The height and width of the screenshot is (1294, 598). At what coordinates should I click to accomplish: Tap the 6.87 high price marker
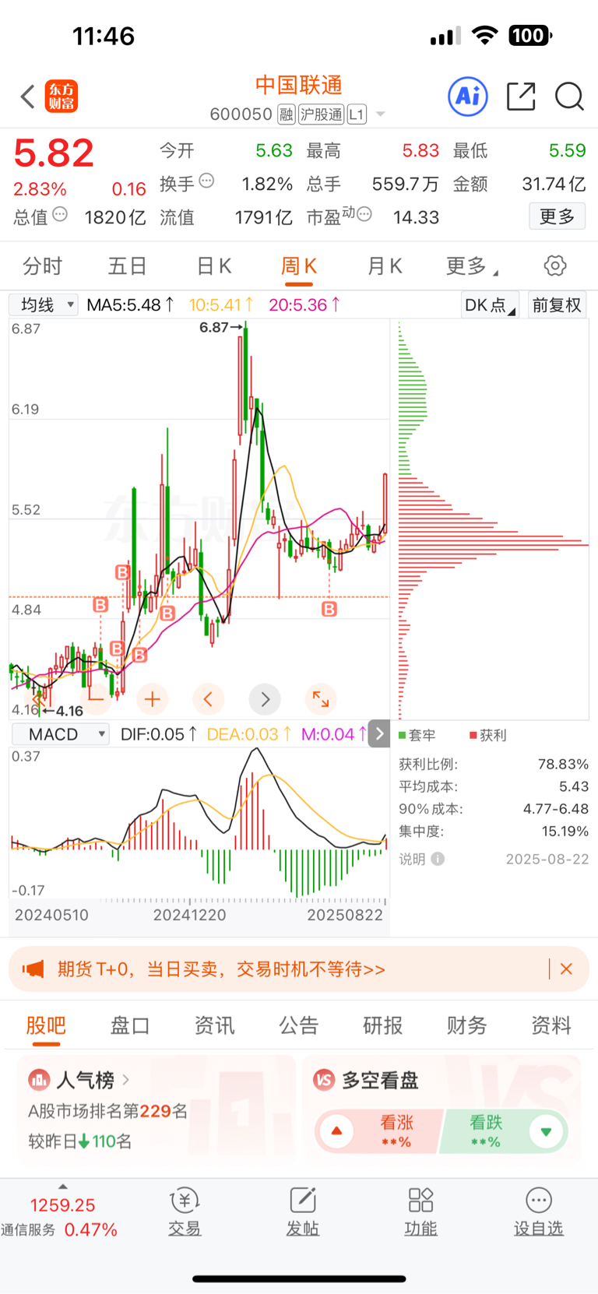(x=220, y=327)
